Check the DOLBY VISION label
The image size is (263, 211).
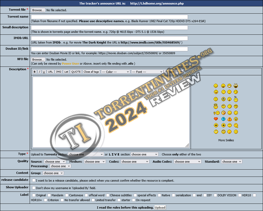coord(215,195)
